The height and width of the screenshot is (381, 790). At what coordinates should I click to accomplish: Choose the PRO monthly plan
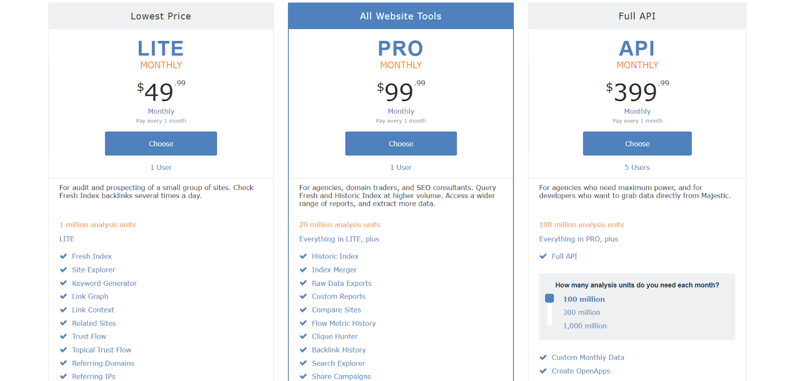pyautogui.click(x=401, y=144)
